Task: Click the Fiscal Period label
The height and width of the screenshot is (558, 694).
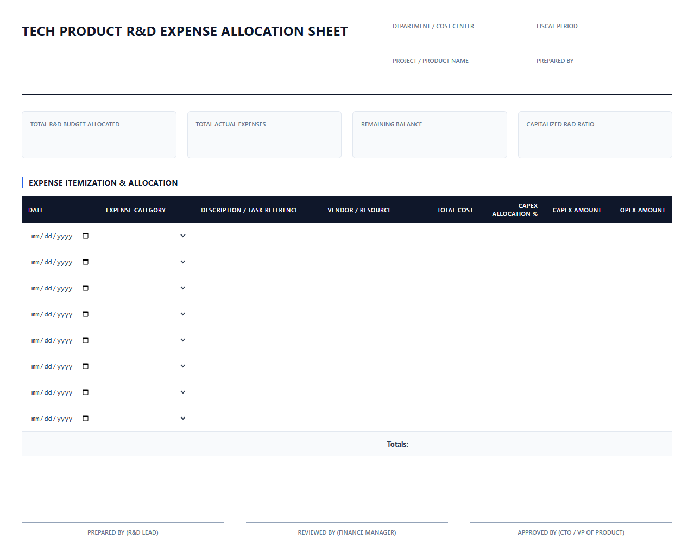Action: (557, 26)
